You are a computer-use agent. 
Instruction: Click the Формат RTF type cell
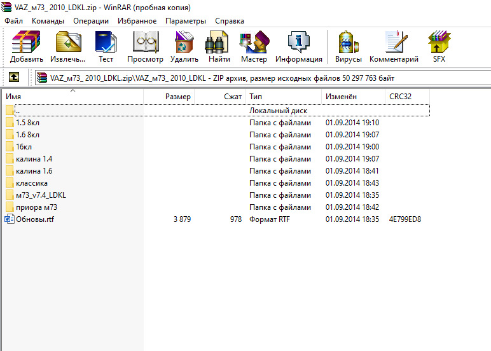(x=270, y=219)
